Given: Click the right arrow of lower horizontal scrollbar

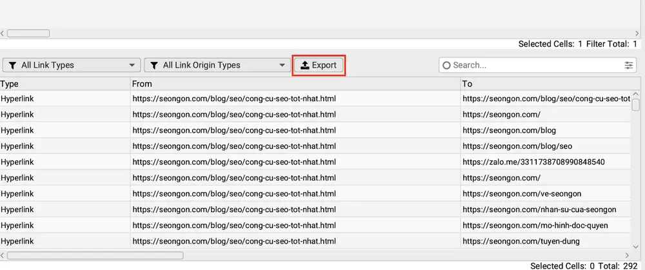Looking at the screenshot, I should (x=628, y=255).
